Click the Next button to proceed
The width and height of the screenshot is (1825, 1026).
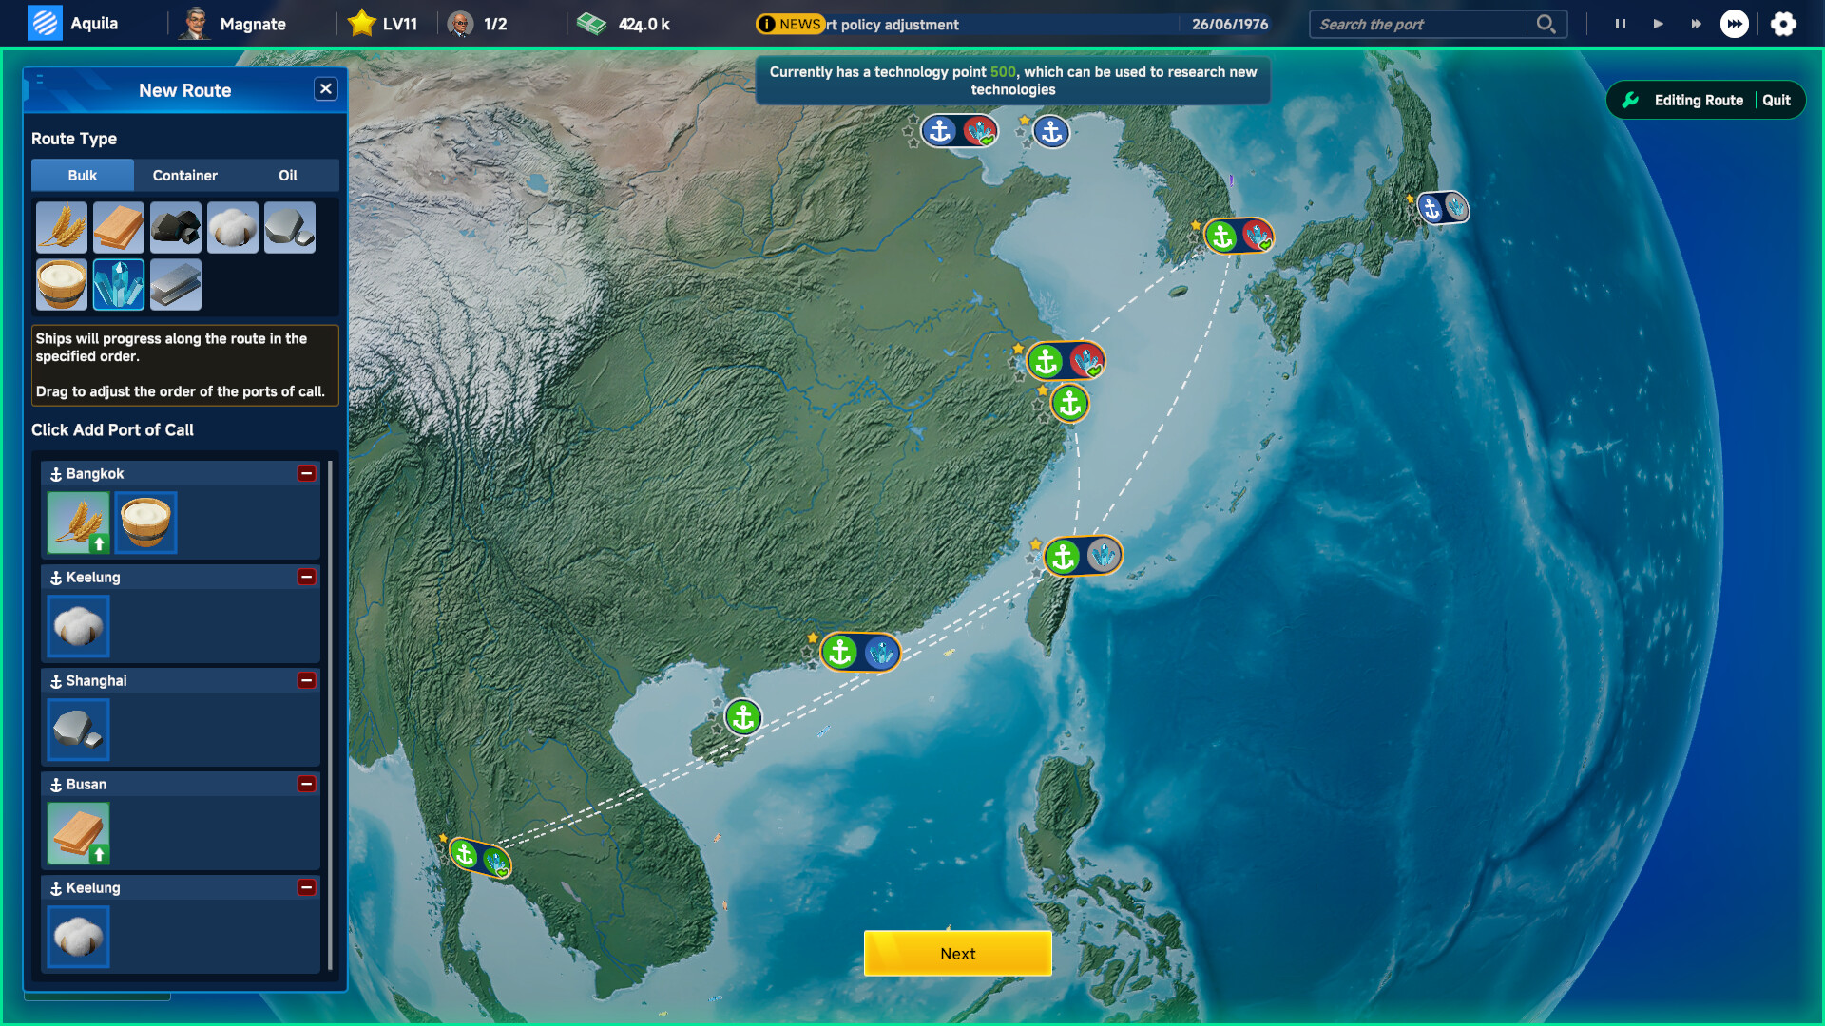point(957,953)
